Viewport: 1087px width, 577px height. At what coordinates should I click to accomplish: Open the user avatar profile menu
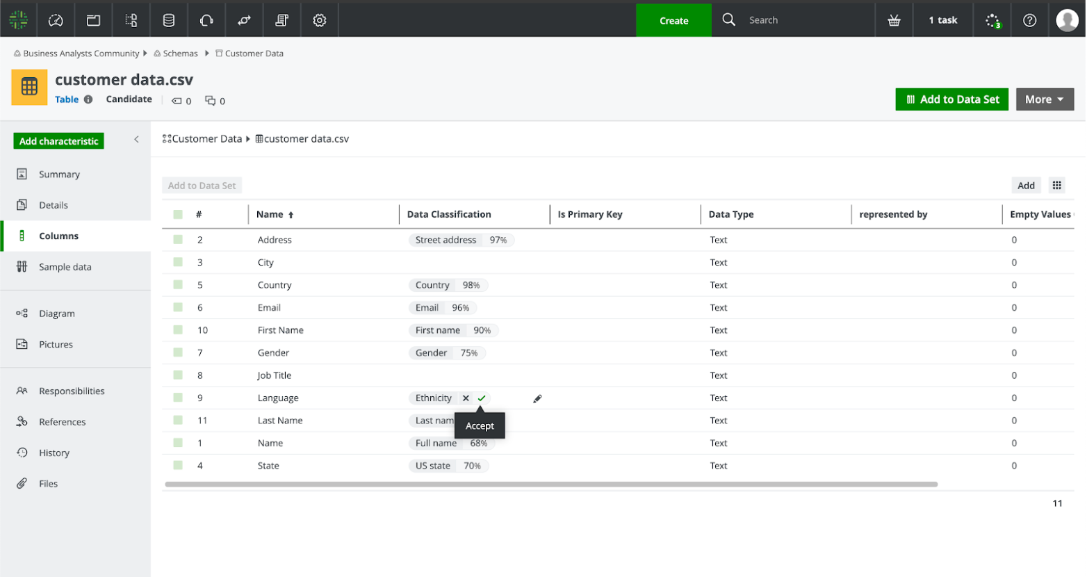(x=1067, y=20)
